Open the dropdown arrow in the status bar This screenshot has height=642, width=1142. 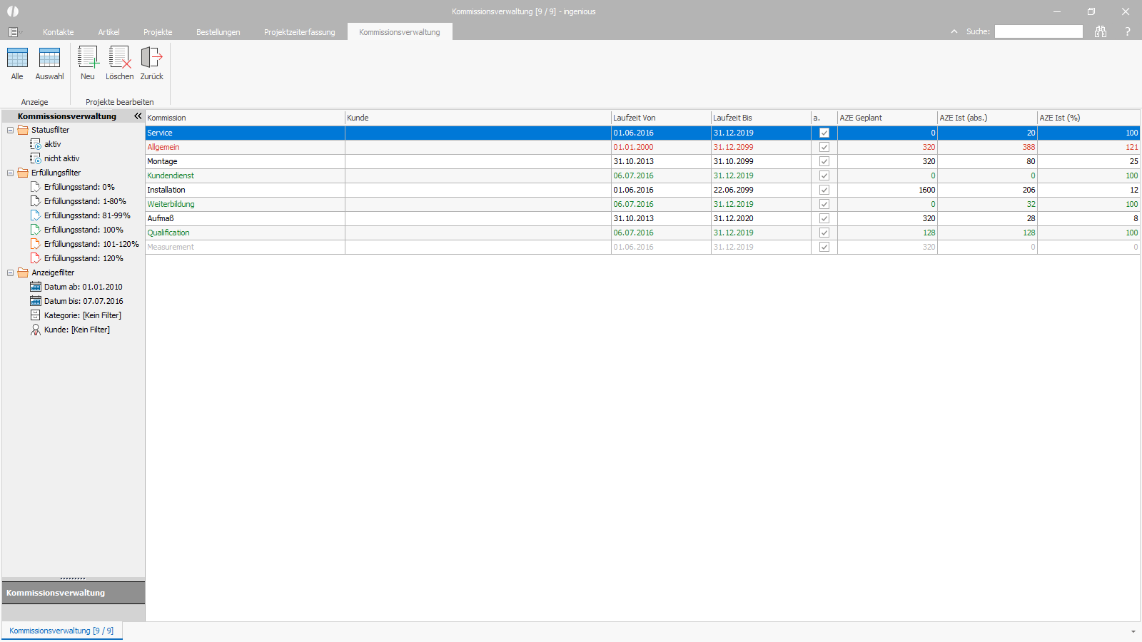coord(1133,631)
